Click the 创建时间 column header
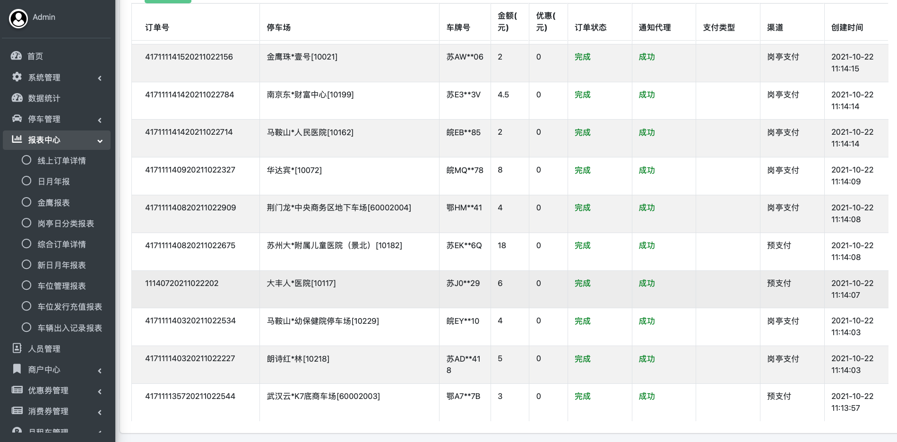Image resolution: width=897 pixels, height=442 pixels. (x=847, y=27)
